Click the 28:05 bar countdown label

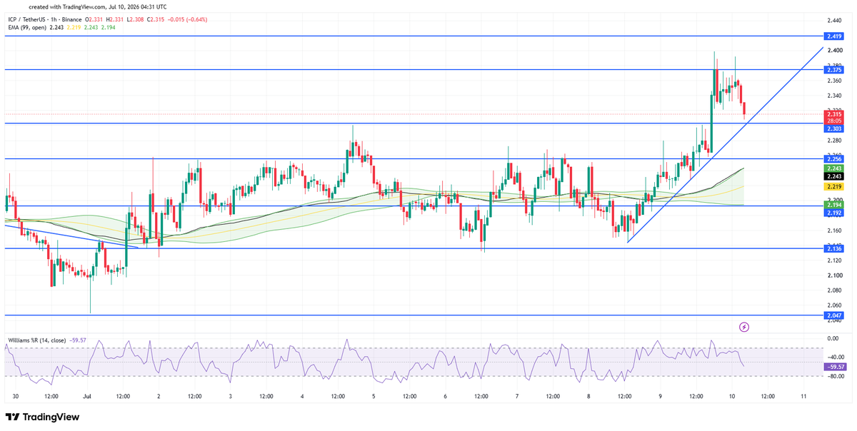pyautogui.click(x=835, y=121)
